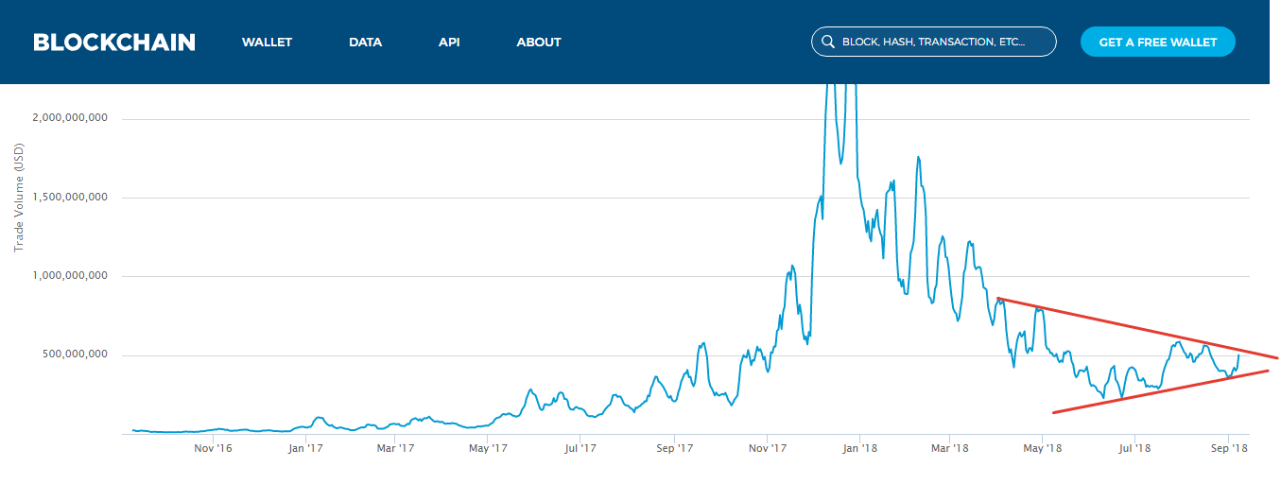Click the BLOCKCHAIN logo

click(x=114, y=42)
